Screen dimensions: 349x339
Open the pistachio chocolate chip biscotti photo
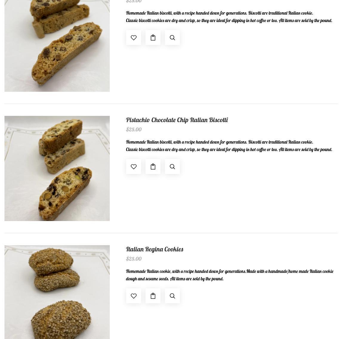(x=57, y=168)
